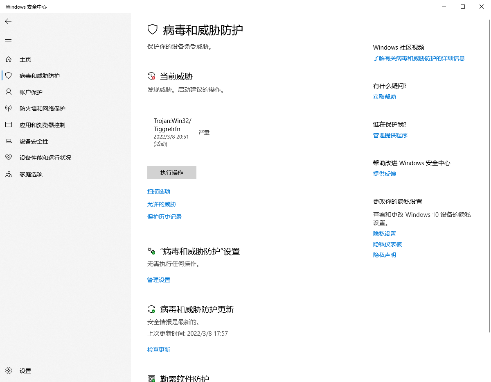491x382 pixels.
Task: Select the 设备性能和运行状况 heart icon
Action: pos(9,157)
